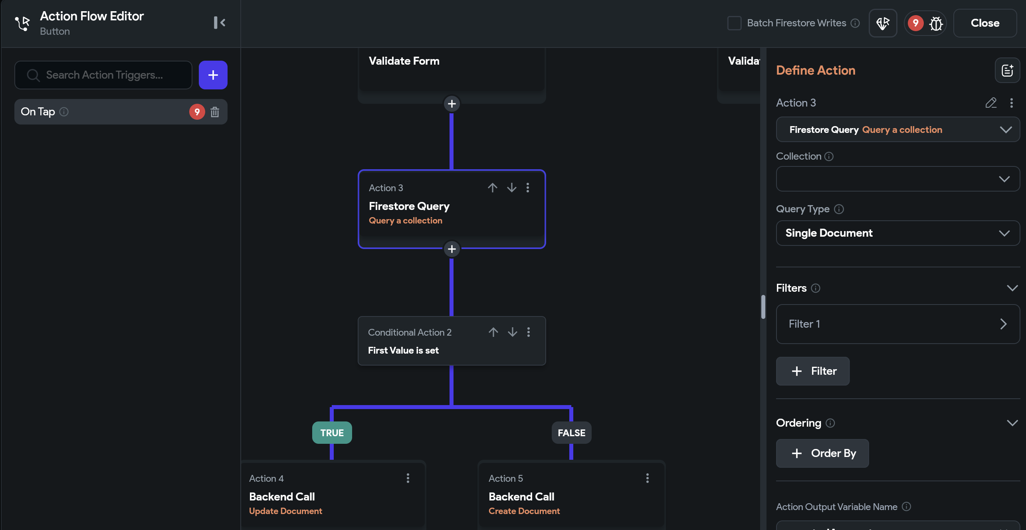Click the notes icon beside Define Action
The image size is (1026, 530).
(x=1007, y=71)
